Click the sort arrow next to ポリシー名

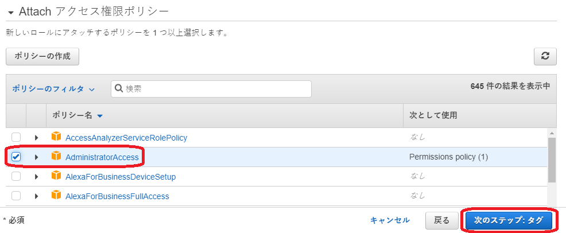coord(100,116)
